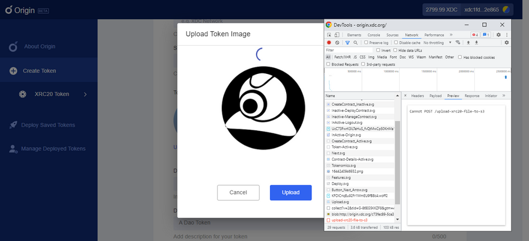Image resolution: width=529 pixels, height=241 pixels.
Task: Open the No throttling dropdown
Action: (x=439, y=43)
